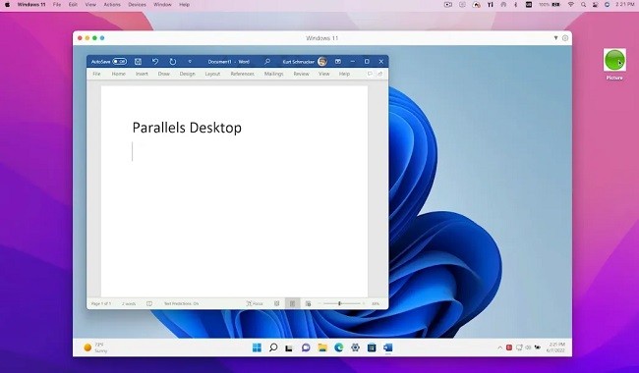Click the Wi-Fi icon in Mac menu bar
The width and height of the screenshot is (639, 373).
coord(571,5)
